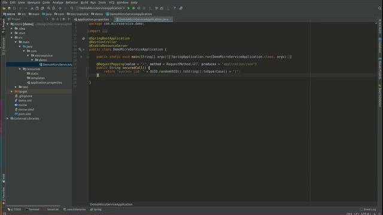
Task: Expand the .idea folder
Action: click(x=12, y=29)
